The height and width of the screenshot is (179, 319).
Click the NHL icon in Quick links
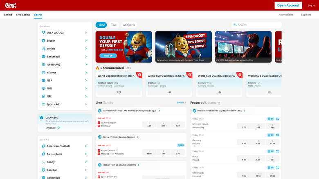[x=43, y=88]
